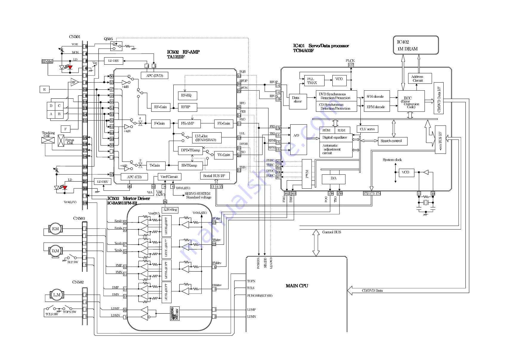
Task: Click the F.M motor symbol
Action: (x=55, y=229)
